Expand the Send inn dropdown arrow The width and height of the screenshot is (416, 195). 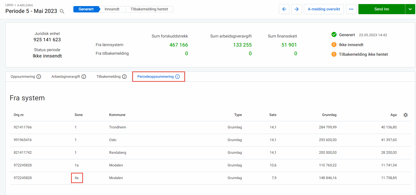(410, 9)
